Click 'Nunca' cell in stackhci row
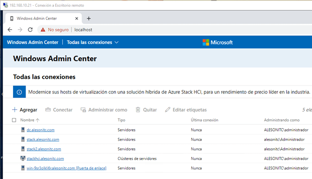 pyautogui.click(x=197, y=158)
